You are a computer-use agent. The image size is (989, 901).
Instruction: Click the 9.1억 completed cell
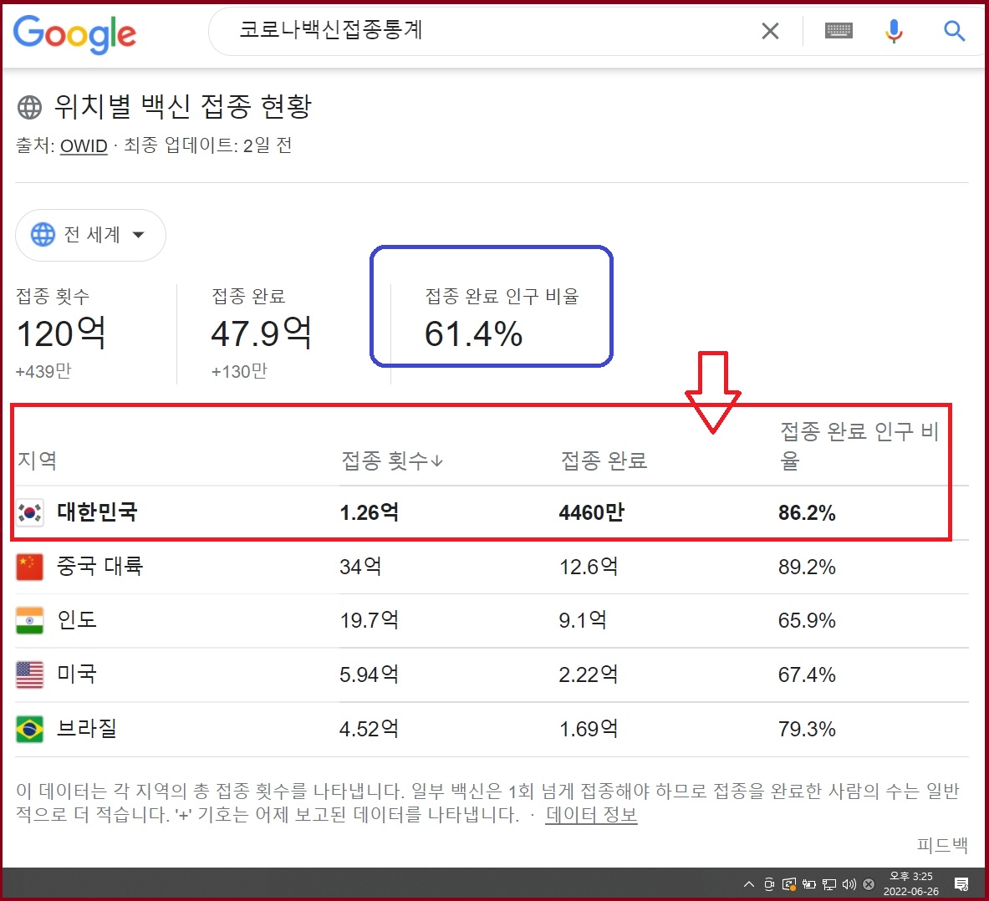[x=583, y=620]
